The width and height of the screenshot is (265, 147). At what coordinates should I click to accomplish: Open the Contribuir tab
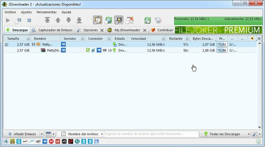click(162, 30)
